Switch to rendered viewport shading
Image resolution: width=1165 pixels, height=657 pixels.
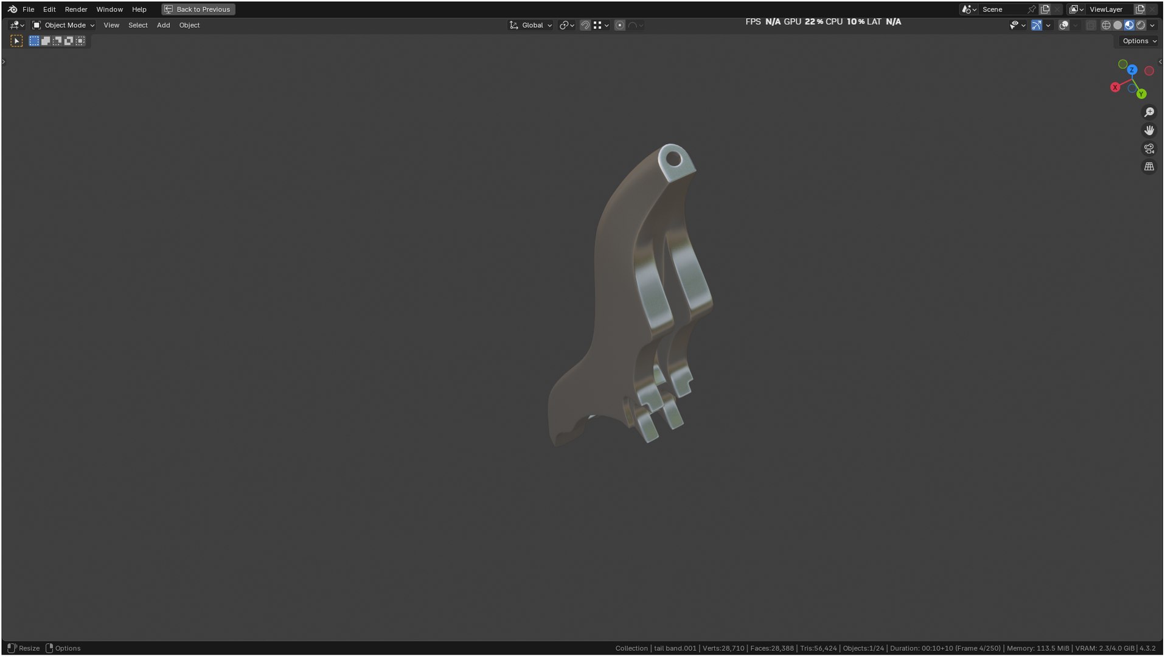click(x=1141, y=25)
